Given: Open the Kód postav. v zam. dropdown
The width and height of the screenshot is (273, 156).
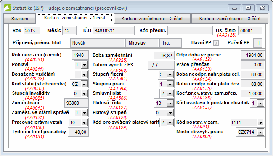Looking at the screenshot, I should pyautogui.click(x=261, y=123).
